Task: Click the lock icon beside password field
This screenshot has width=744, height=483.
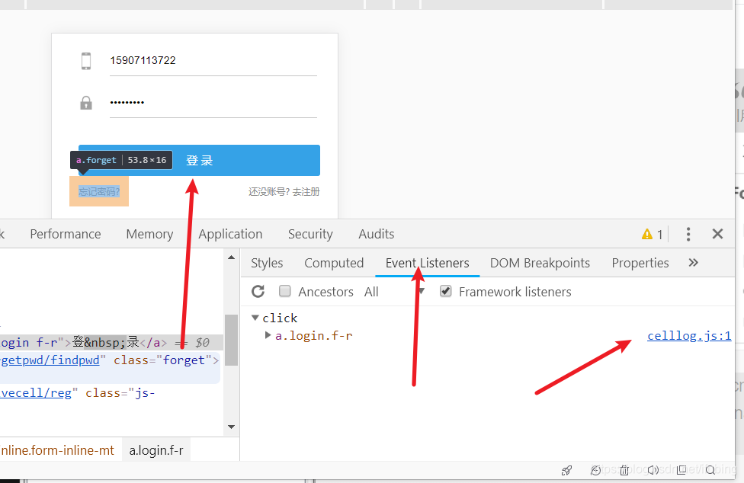Action: [x=86, y=103]
